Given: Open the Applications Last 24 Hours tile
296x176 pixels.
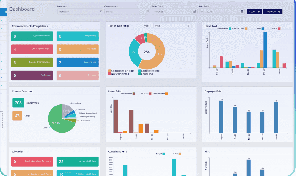Looking at the screenshot, I should tap(32, 162).
